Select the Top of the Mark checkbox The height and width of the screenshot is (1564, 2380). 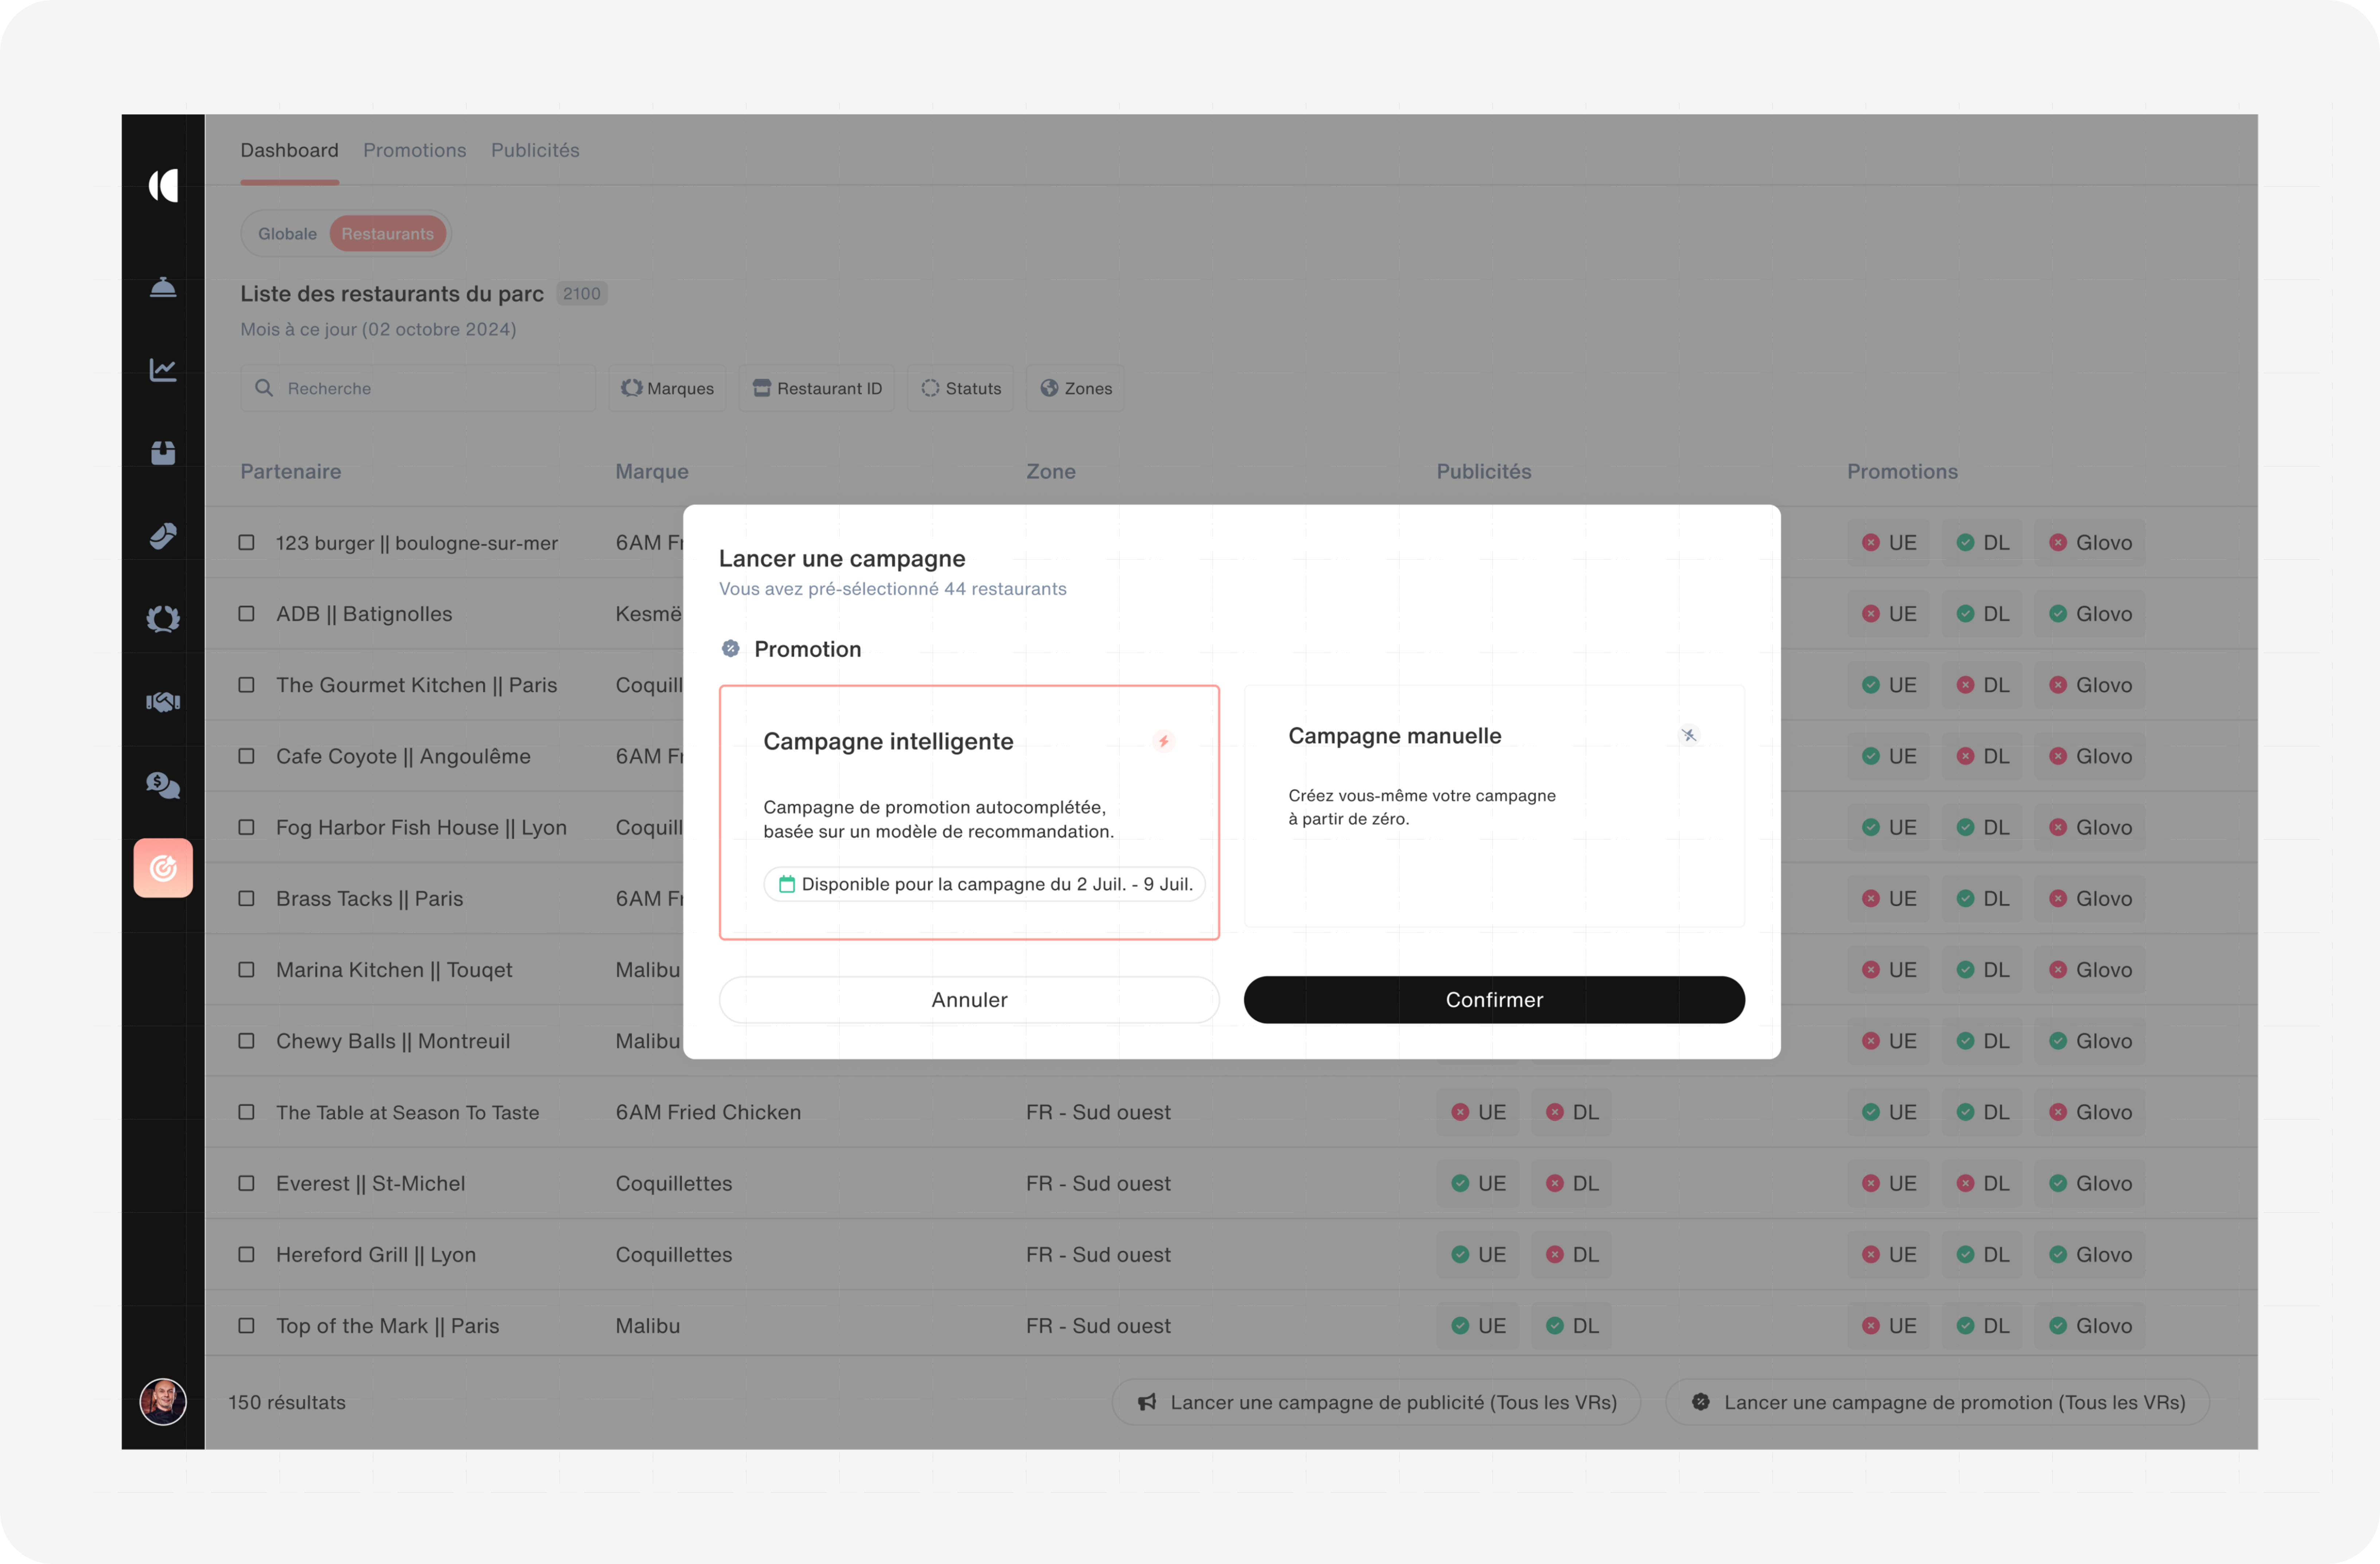pyautogui.click(x=246, y=1325)
